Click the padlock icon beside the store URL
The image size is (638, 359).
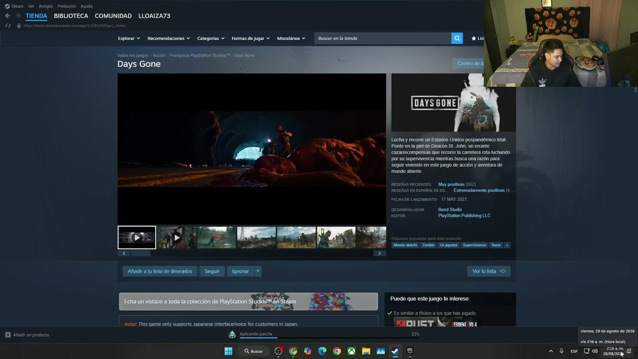(x=19, y=25)
